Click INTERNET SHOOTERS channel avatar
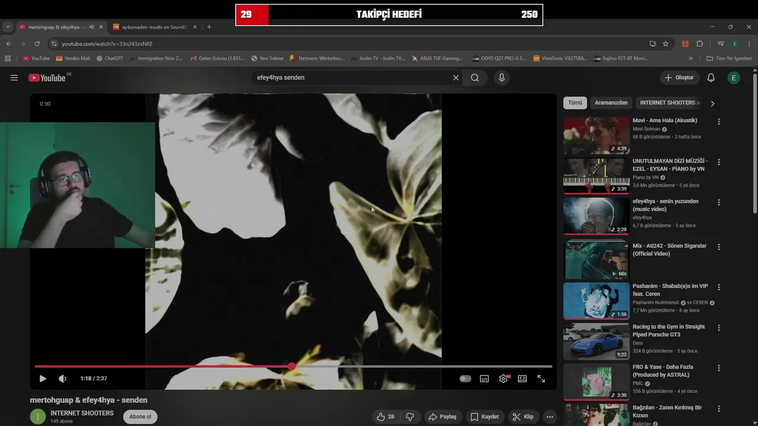 tap(37, 417)
